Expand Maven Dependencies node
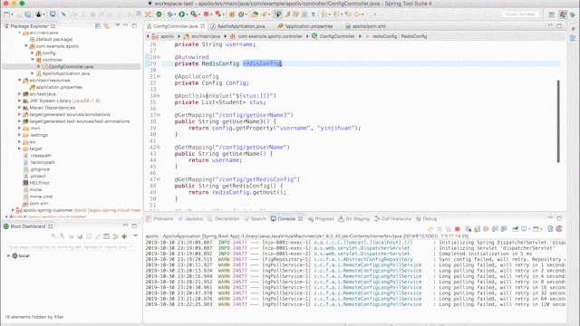 (20, 108)
